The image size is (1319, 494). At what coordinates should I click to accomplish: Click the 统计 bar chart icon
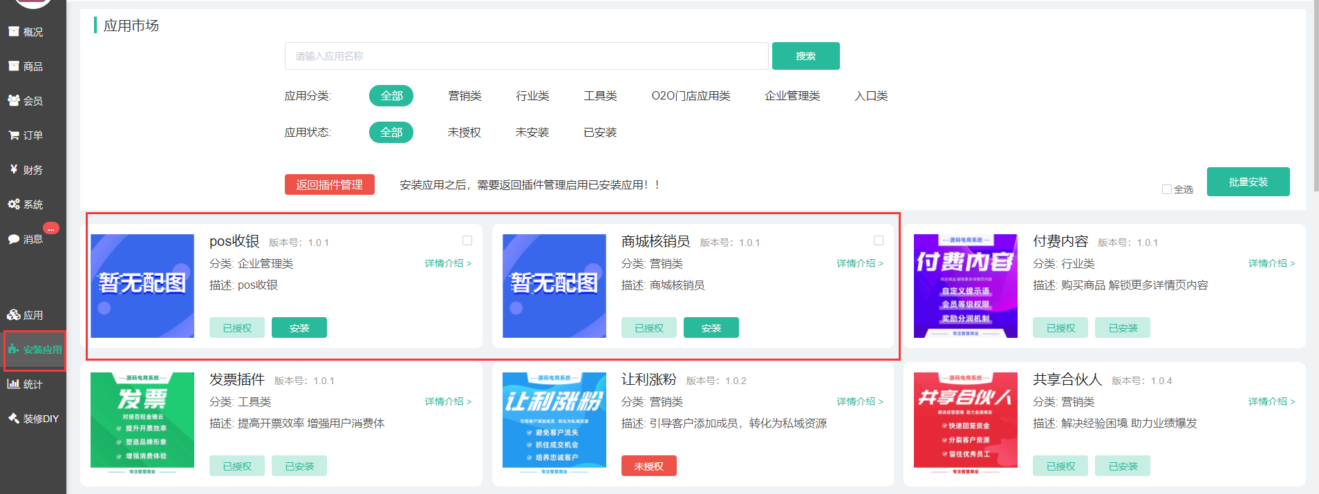click(14, 384)
